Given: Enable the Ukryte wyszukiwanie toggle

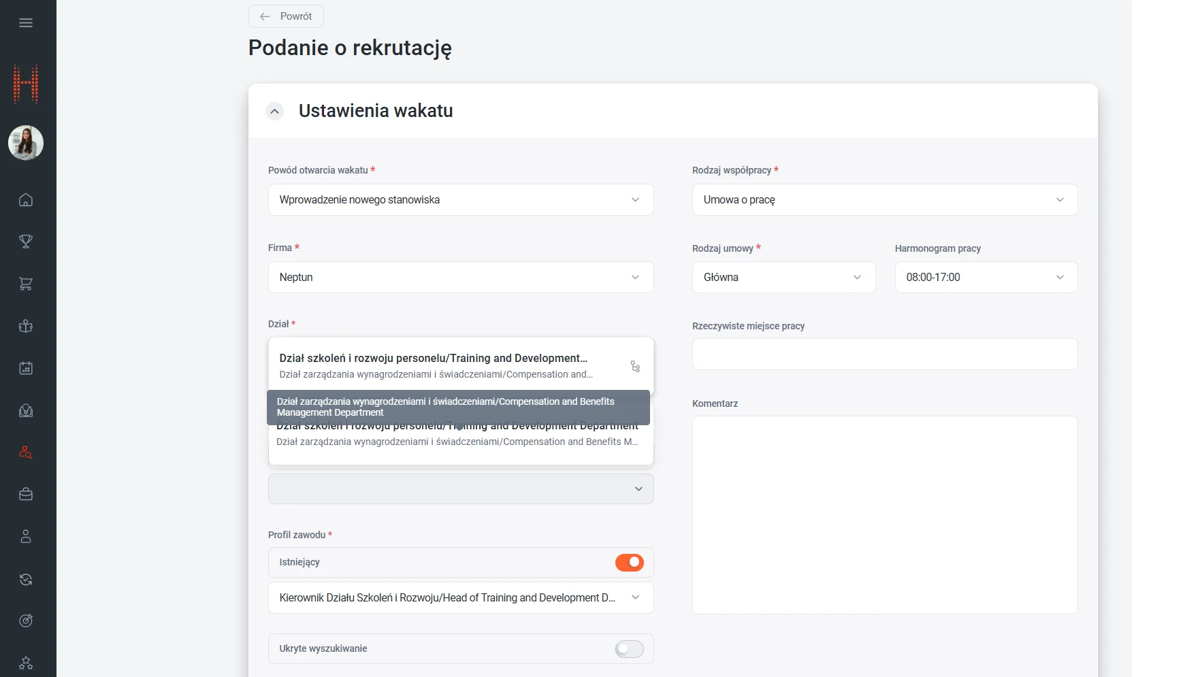Looking at the screenshot, I should (629, 649).
